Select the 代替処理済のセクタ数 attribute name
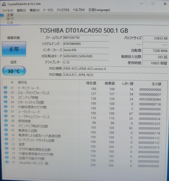This screenshot has width=169, height=181. point(32,107)
